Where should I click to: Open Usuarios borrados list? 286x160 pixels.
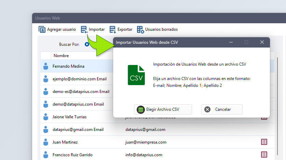tap(157, 29)
